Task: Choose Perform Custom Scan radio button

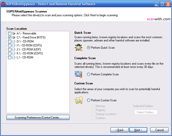Action: point(88,100)
